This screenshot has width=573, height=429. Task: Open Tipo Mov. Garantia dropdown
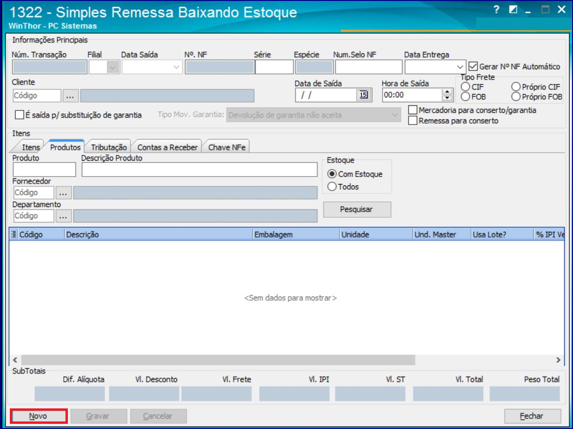396,115
